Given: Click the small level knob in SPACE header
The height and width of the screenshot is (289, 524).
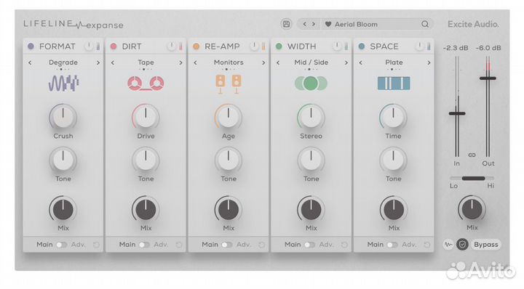Looking at the screenshot, I should pos(419,46).
